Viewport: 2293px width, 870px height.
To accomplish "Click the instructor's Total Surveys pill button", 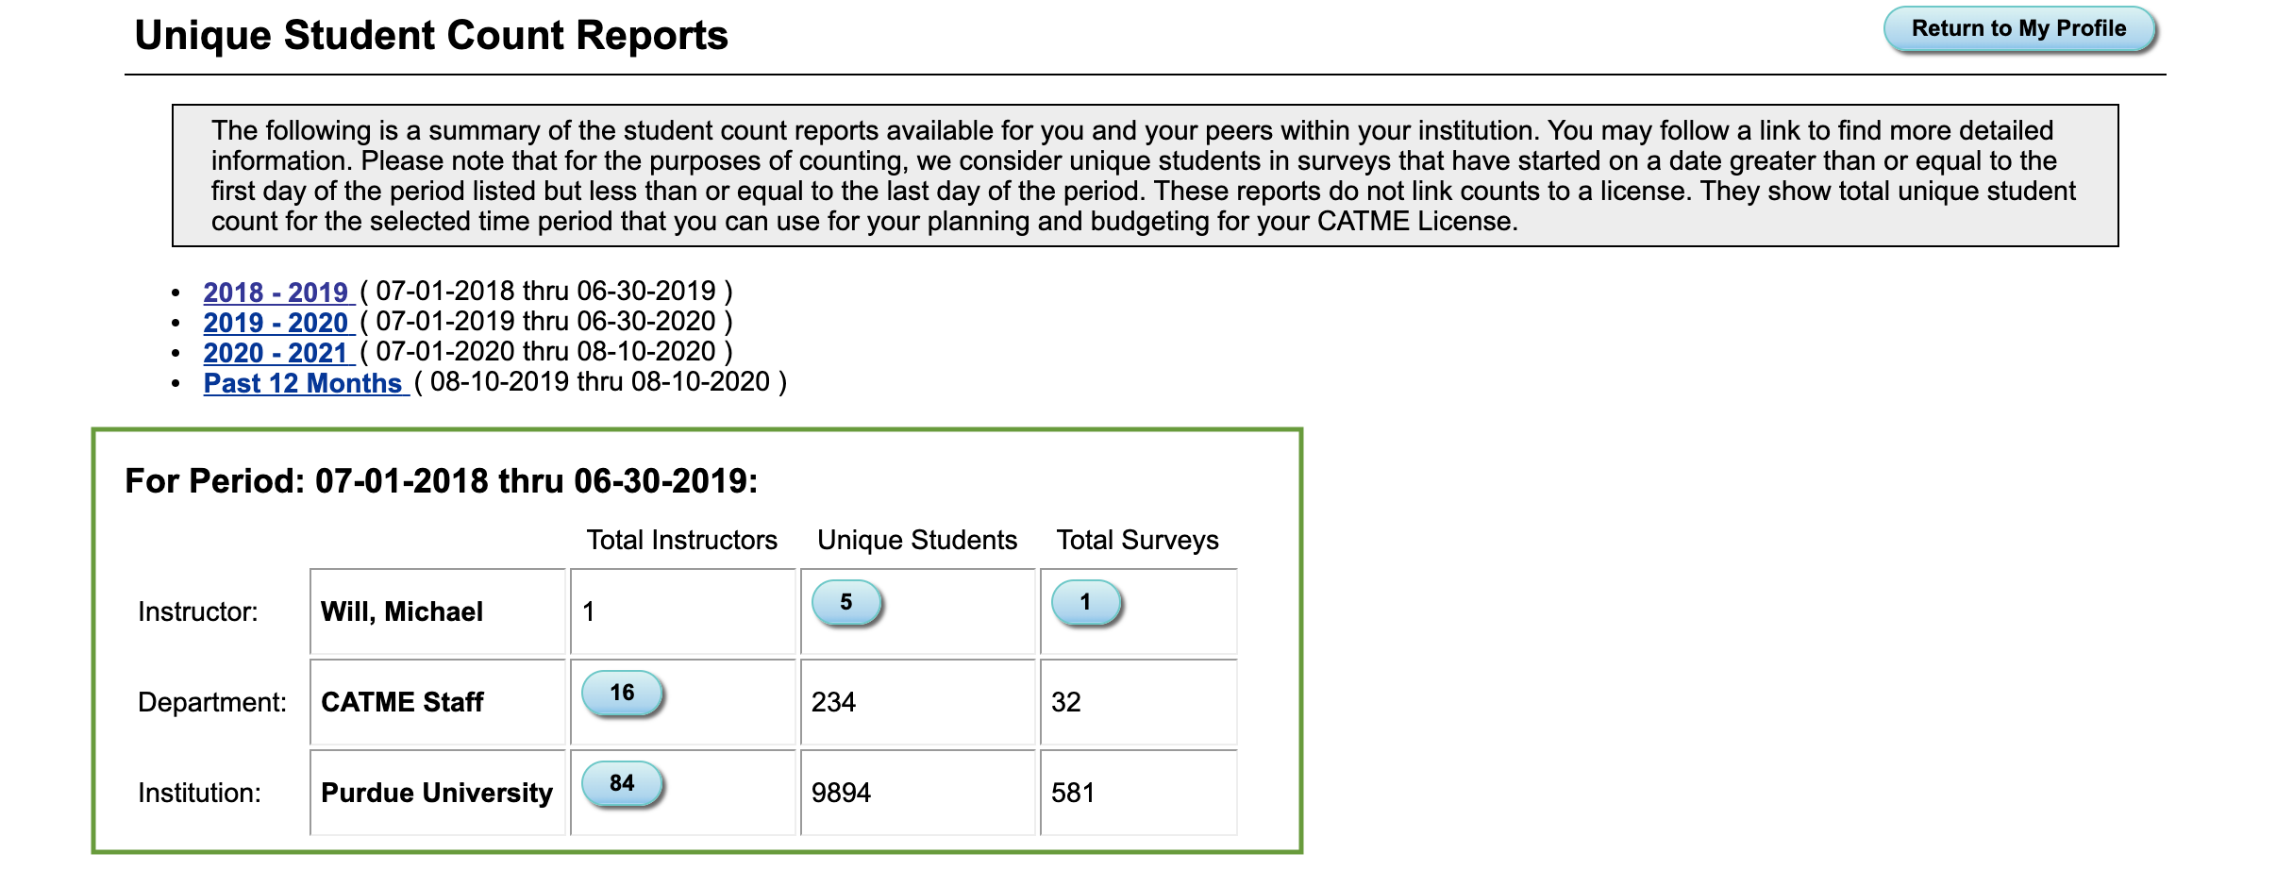I will tap(1085, 602).
